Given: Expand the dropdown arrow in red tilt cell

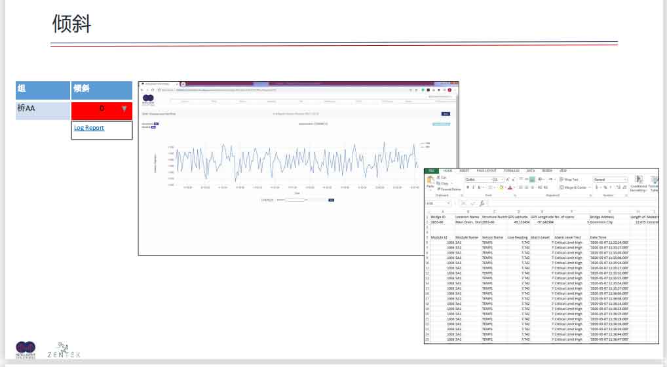Looking at the screenshot, I should click(x=124, y=108).
